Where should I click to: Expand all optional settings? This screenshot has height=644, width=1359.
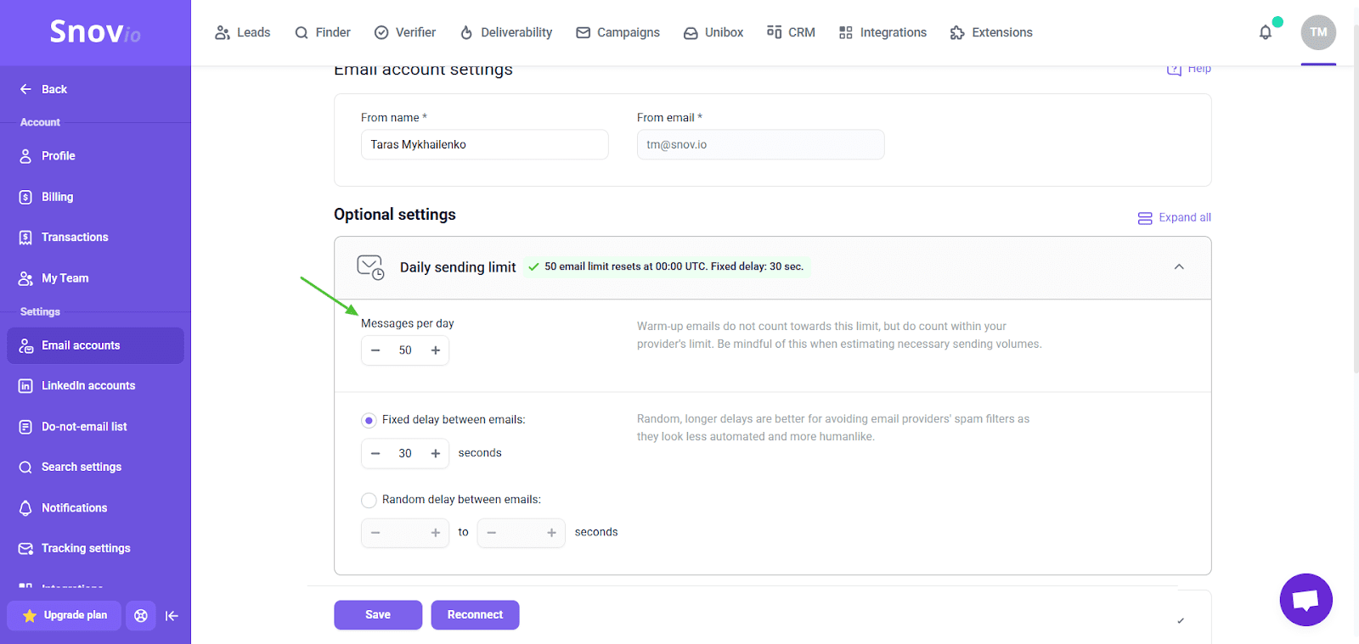click(1175, 218)
